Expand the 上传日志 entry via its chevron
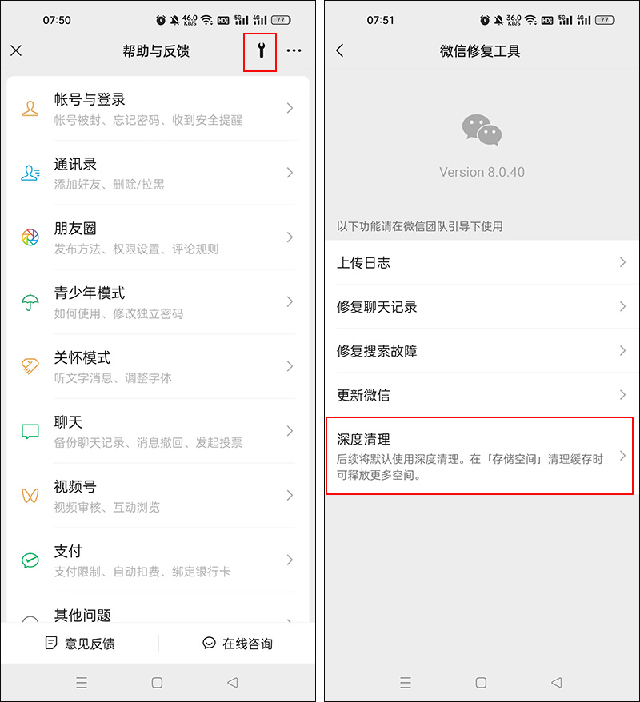This screenshot has width=640, height=702. (x=622, y=262)
